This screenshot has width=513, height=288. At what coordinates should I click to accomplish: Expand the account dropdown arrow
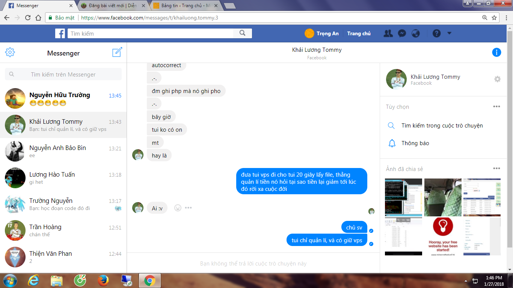point(450,33)
